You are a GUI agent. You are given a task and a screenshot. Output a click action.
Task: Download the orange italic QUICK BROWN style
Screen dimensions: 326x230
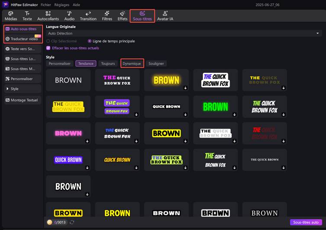pyautogui.click(x=136, y=167)
